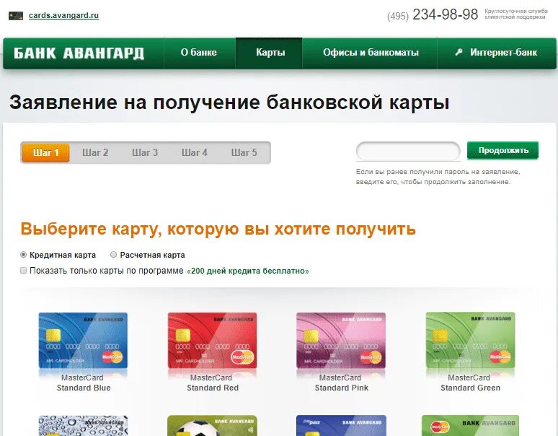Select the Расчетная карта radio button
Viewport: 558px width, 436px height.
click(113, 255)
